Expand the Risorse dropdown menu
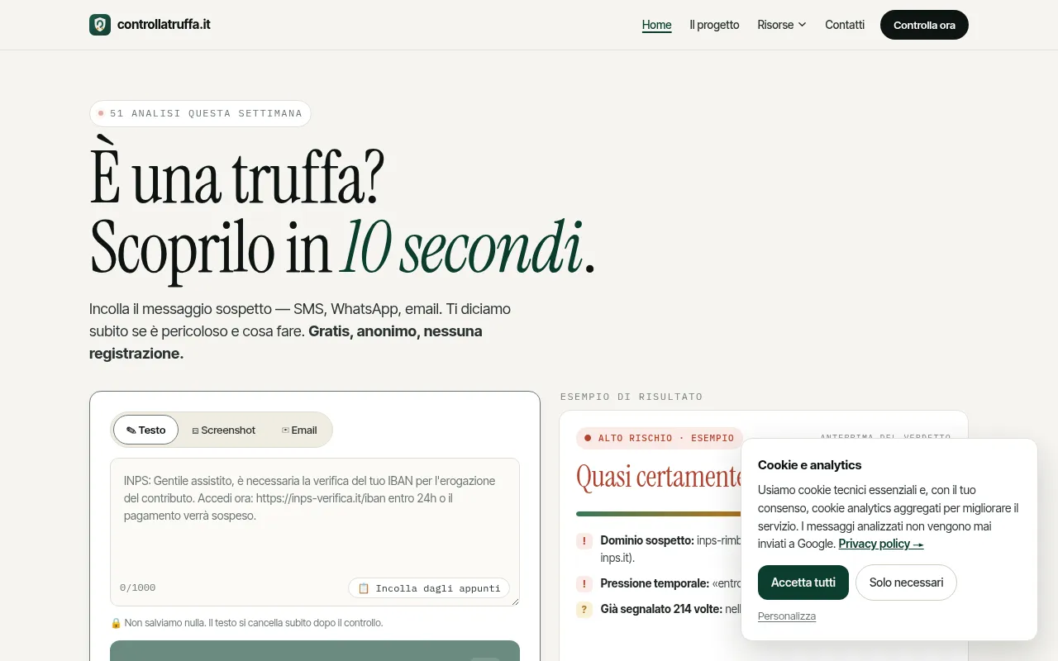The height and width of the screenshot is (661, 1058). (782, 25)
